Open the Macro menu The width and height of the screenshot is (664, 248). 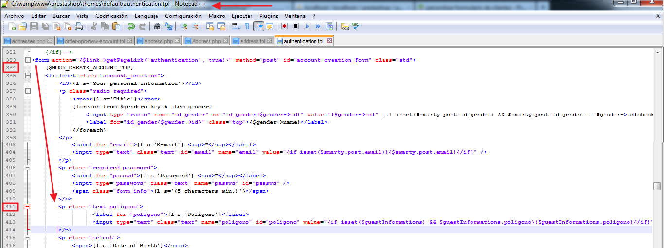(x=217, y=16)
